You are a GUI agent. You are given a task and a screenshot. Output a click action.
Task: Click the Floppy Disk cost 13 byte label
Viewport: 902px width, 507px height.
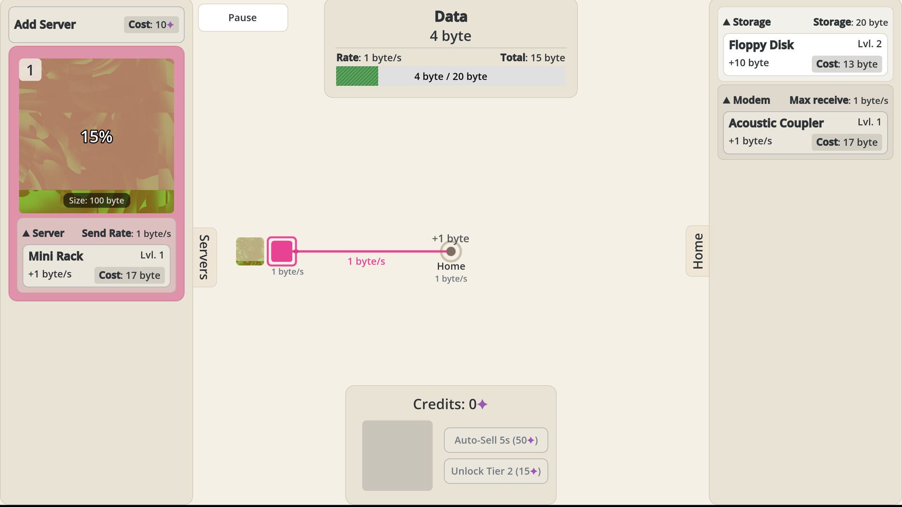click(x=847, y=64)
